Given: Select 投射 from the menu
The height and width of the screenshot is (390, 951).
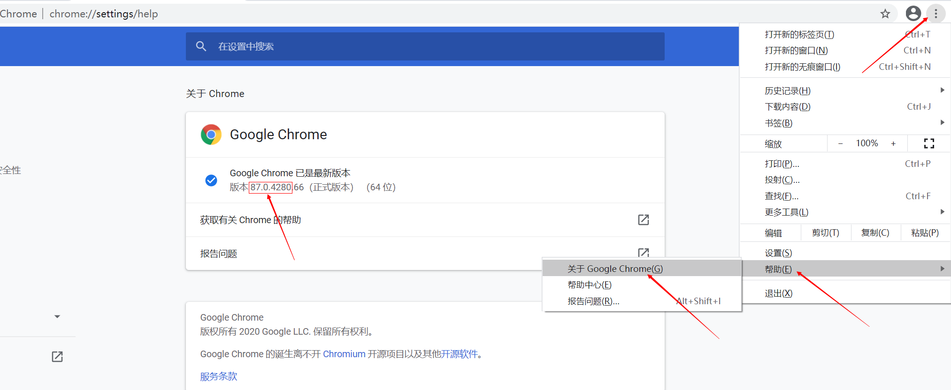Looking at the screenshot, I should coord(845,180).
